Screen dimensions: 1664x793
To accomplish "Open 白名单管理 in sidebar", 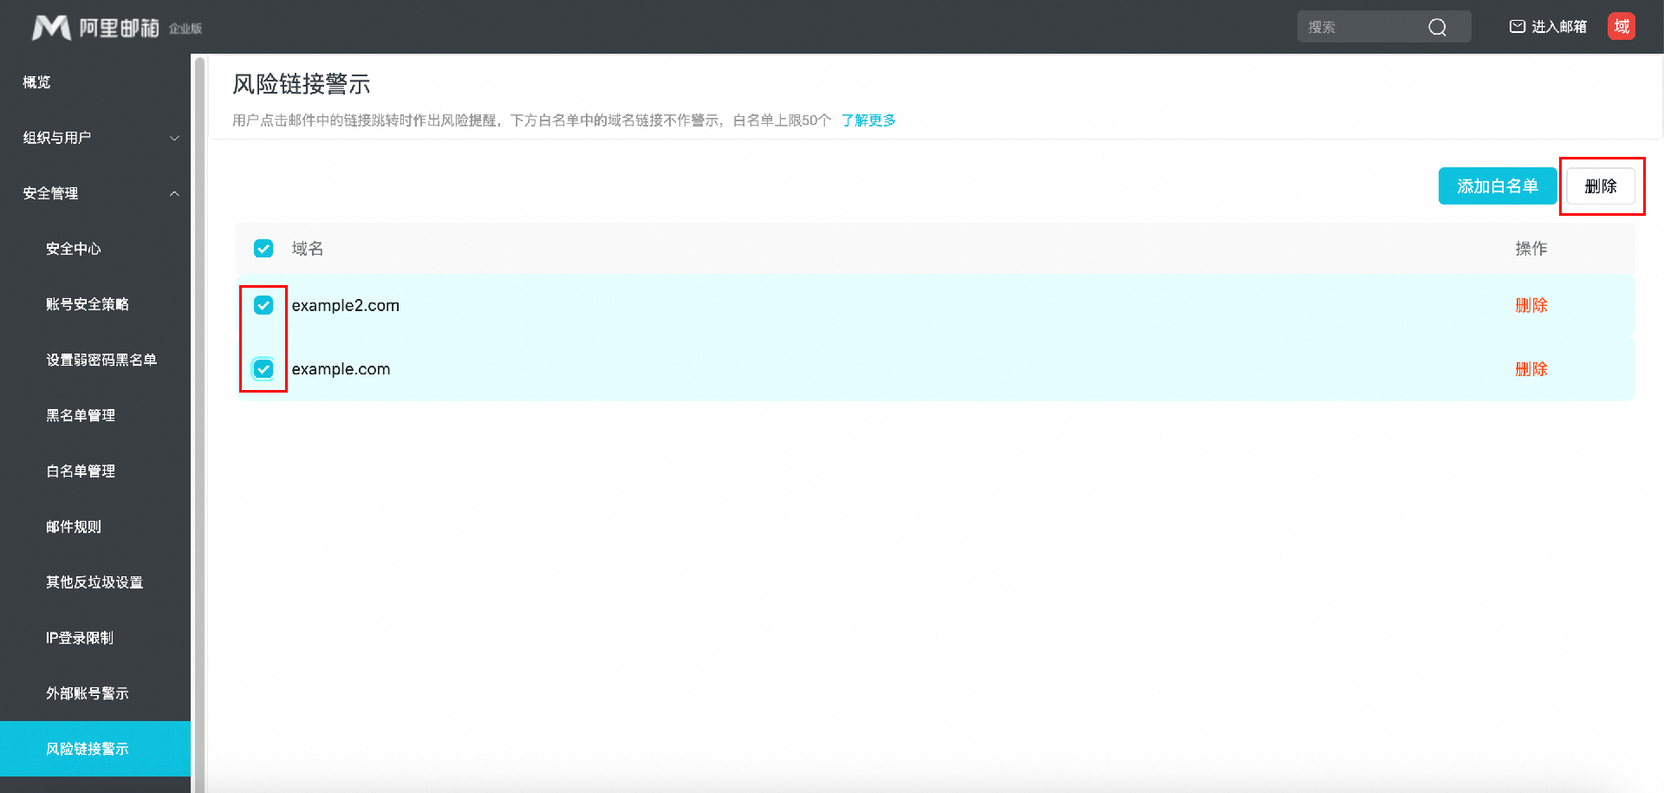I will (x=81, y=471).
